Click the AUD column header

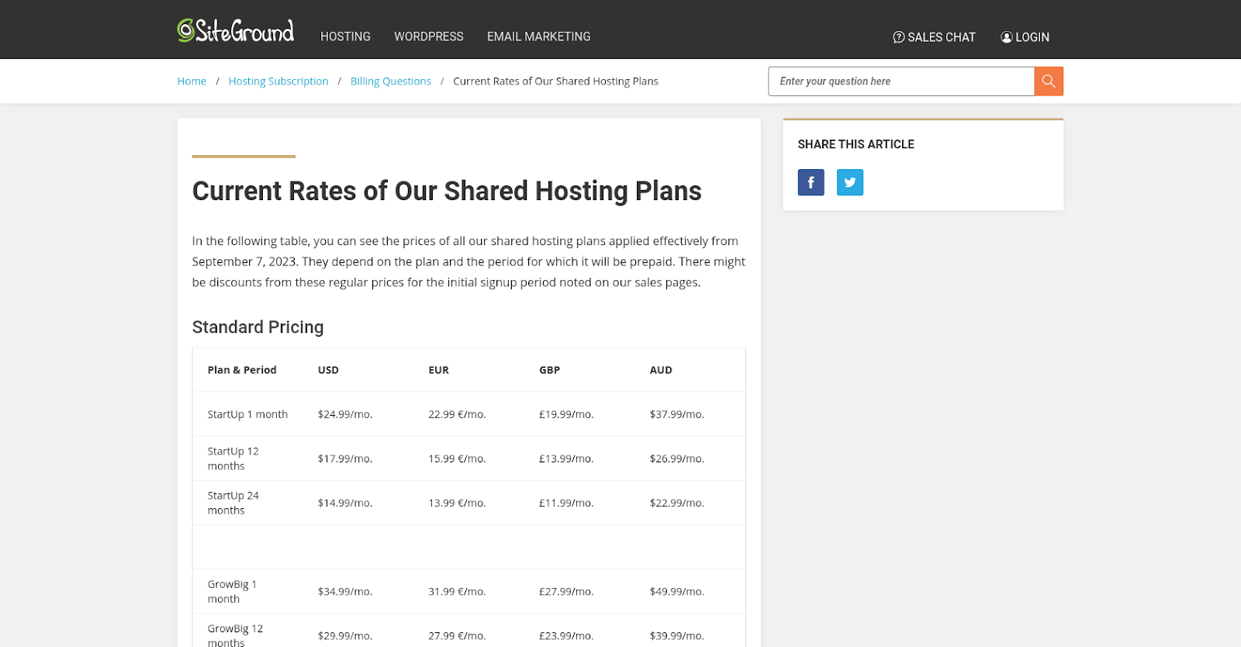click(661, 370)
